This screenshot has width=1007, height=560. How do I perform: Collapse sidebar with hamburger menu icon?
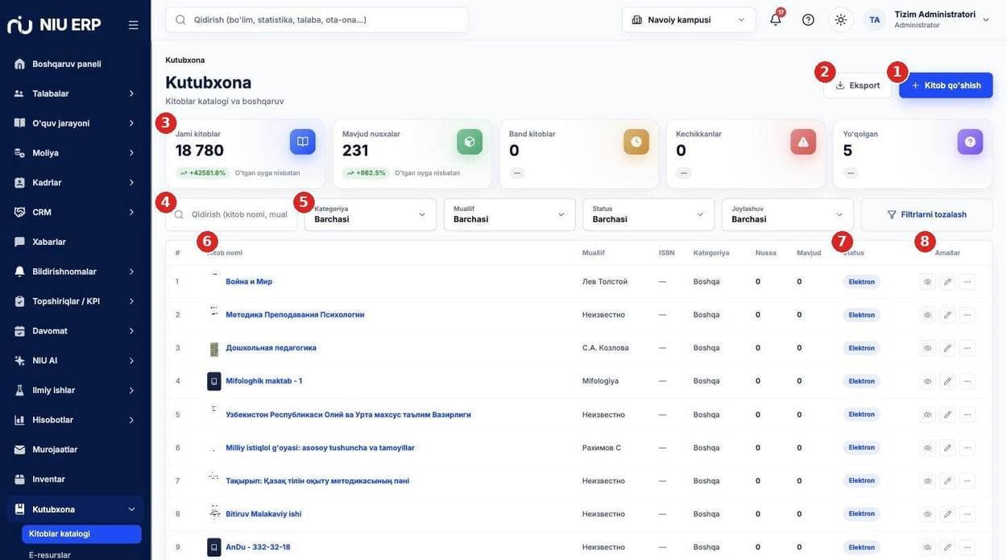point(133,25)
